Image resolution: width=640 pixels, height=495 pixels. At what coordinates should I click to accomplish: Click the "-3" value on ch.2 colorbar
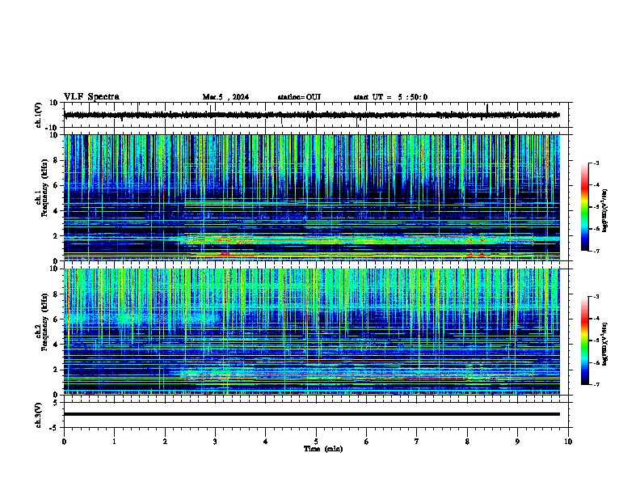(x=596, y=297)
